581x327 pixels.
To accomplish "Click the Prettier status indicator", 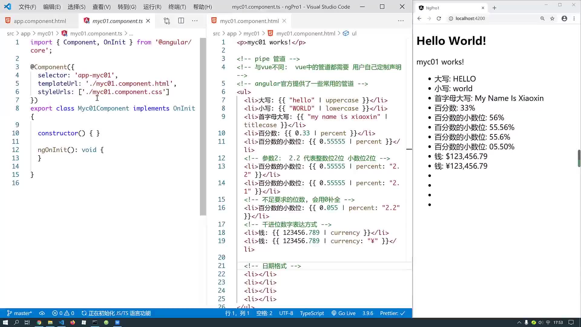I will [392, 313].
